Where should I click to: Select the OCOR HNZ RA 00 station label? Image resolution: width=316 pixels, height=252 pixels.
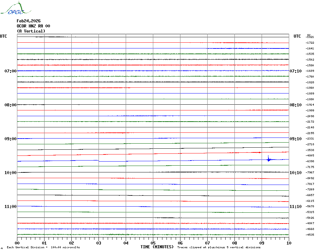tap(33, 26)
